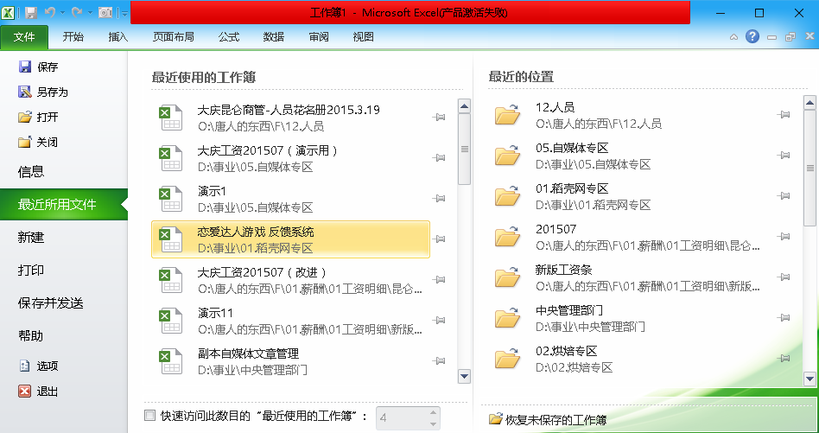Open workbook 大庆昆仑商管-人员花名册2015.3.19
This screenshot has width=819, height=433.
coord(290,118)
